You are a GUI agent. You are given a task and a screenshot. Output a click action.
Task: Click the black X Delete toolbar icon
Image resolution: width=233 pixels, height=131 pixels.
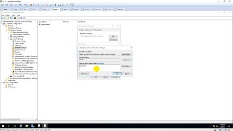tap(15, 18)
